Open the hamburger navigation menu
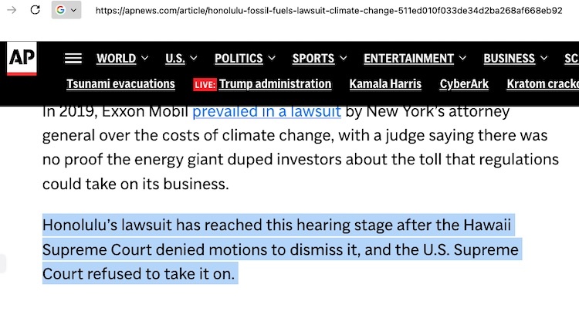Image resolution: width=579 pixels, height=315 pixels. pos(73,58)
